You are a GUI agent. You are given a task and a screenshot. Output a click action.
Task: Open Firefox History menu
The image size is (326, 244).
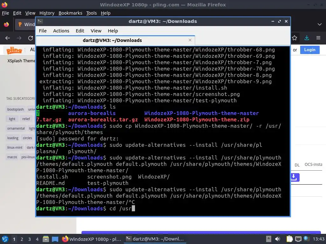(47, 13)
